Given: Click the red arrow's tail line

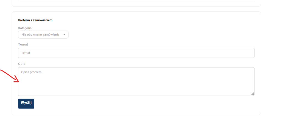Looking at the screenshot, I should click(5, 73).
